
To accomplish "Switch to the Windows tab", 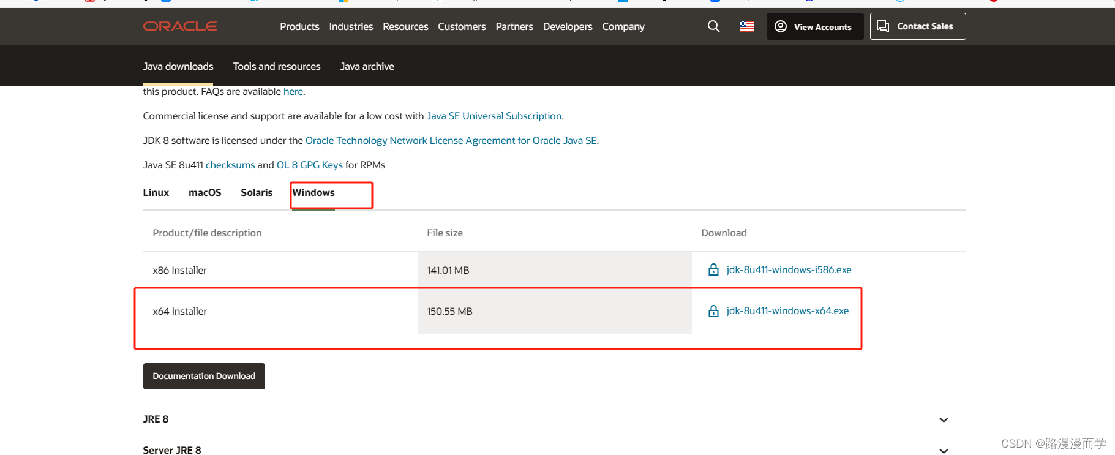I will pyautogui.click(x=313, y=192).
